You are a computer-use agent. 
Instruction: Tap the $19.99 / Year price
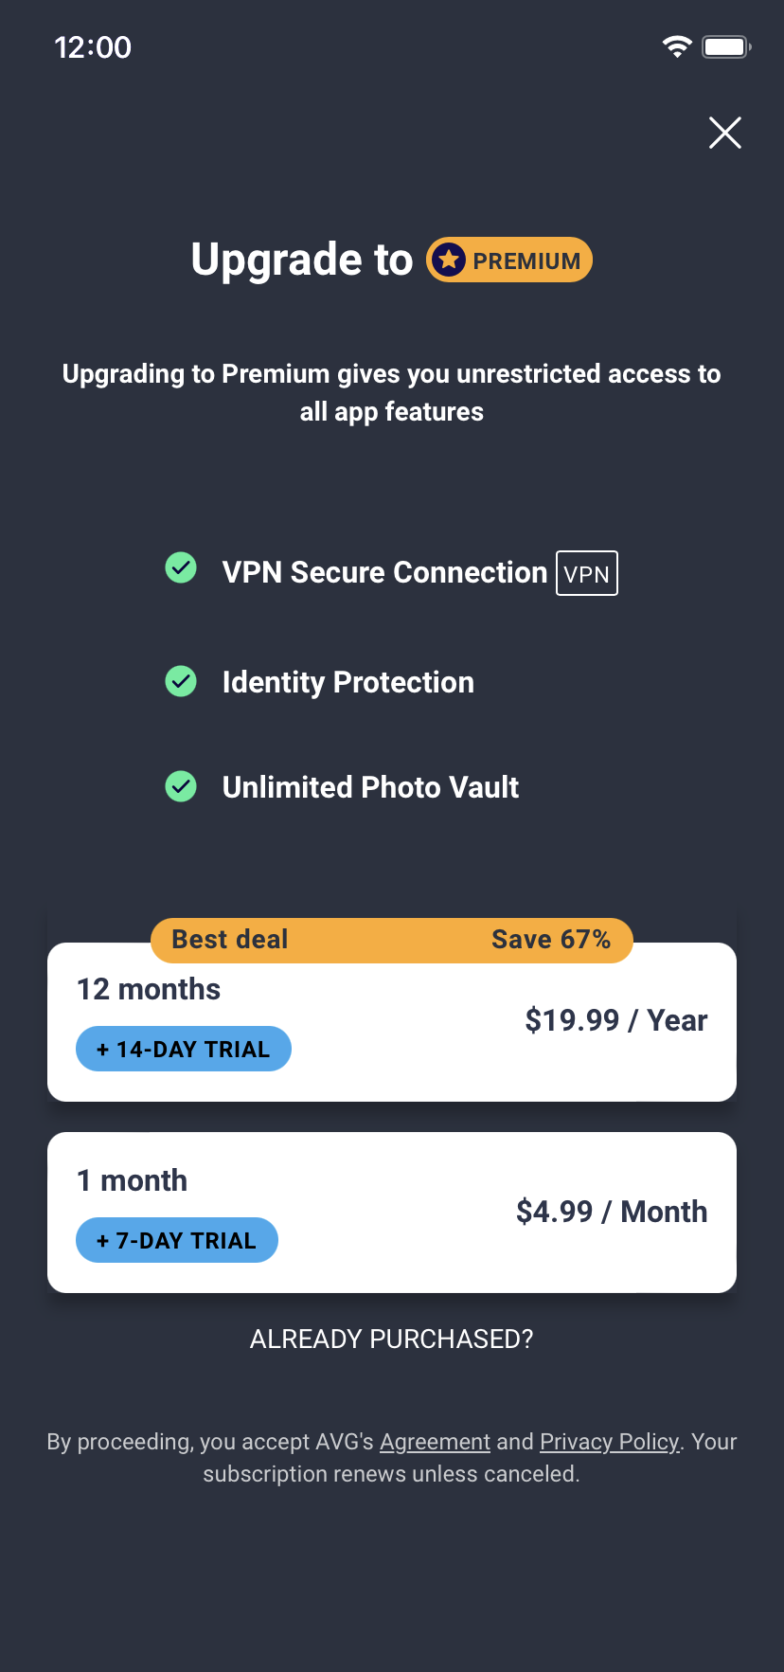[x=616, y=1020]
